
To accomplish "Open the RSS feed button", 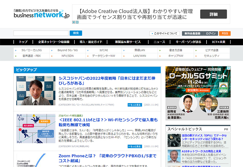I will click(x=225, y=33).
